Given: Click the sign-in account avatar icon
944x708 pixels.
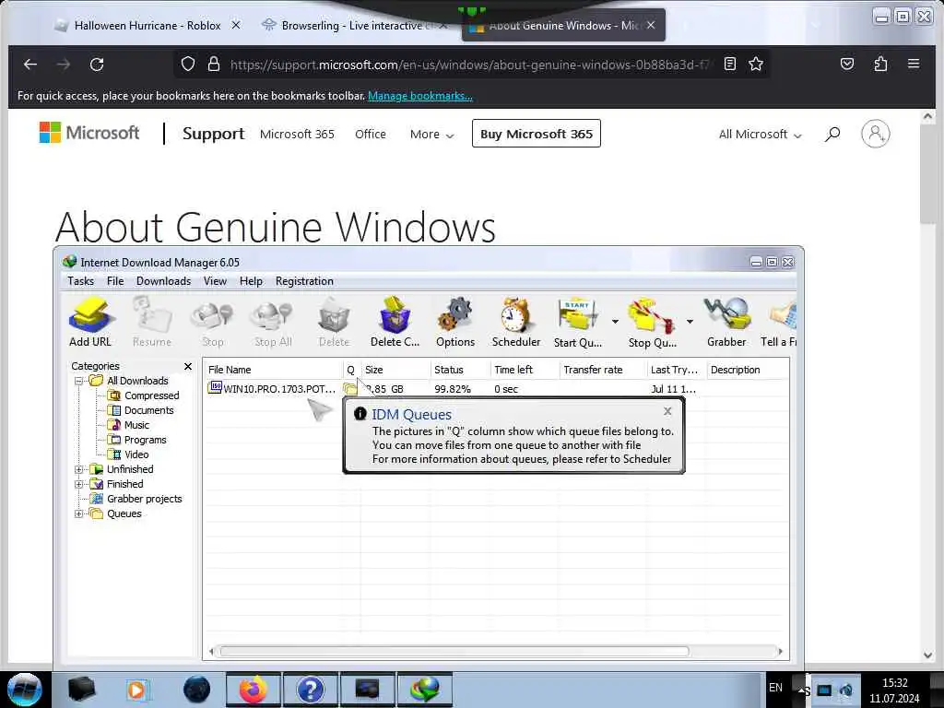Looking at the screenshot, I should [x=876, y=134].
